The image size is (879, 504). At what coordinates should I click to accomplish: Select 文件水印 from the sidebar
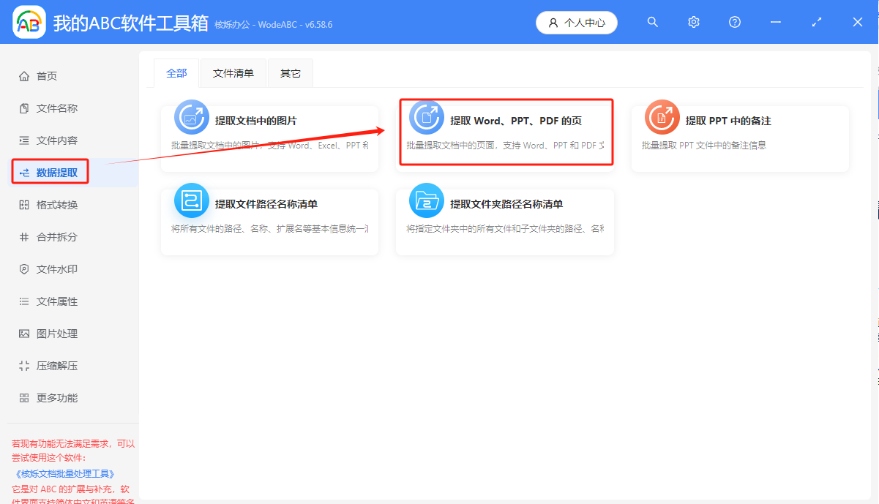pos(50,268)
